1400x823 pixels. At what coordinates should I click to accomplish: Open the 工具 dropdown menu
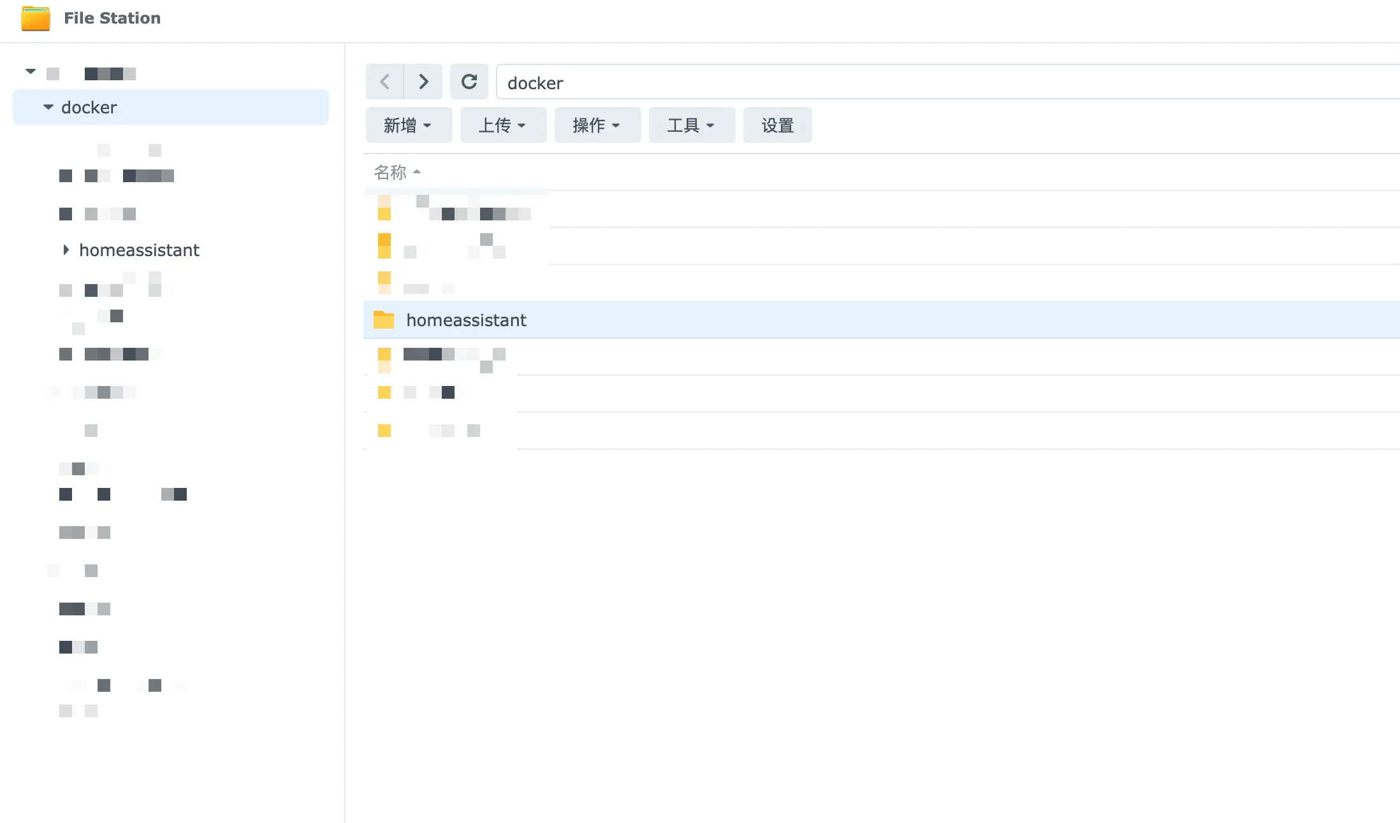pyautogui.click(x=692, y=125)
